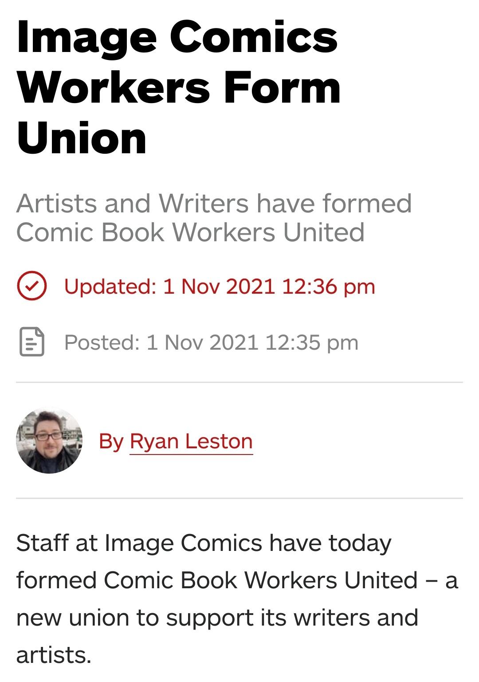Click the 'Staff at Image Comics' paragraph line
Viewport: 479px width, 682px height.
pos(204,543)
